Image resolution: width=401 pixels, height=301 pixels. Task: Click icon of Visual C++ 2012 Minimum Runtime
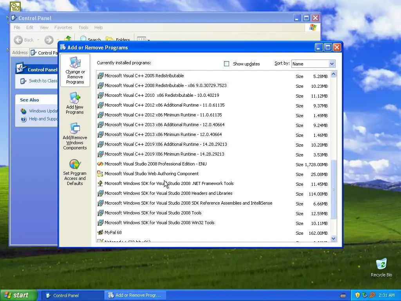coord(100,115)
